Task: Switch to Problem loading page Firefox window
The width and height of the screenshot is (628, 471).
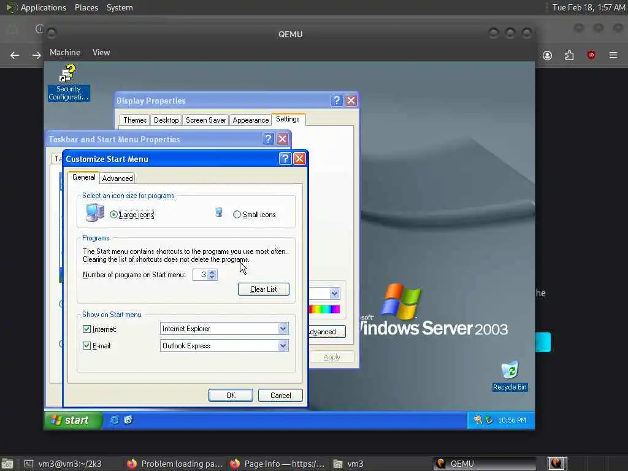Action: 175,464
